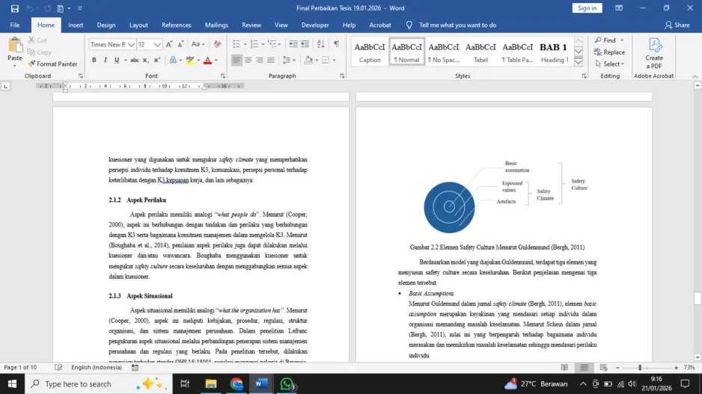Open the Replace dialog
Viewport: 702px width, 394px height.
609,52
